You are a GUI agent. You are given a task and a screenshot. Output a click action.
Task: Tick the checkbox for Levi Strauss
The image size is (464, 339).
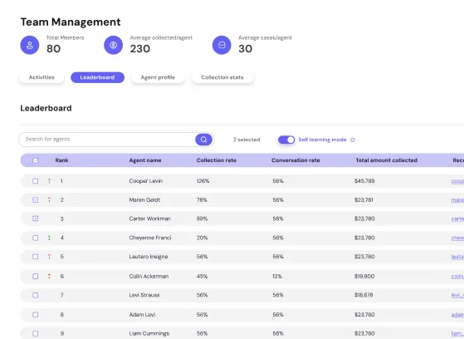pos(35,295)
